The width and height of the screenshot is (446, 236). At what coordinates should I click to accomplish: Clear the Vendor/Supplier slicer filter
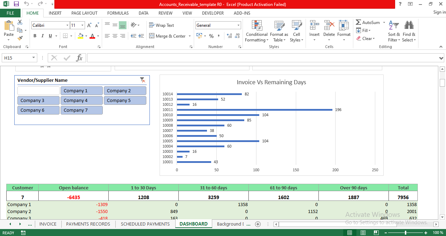(x=143, y=80)
